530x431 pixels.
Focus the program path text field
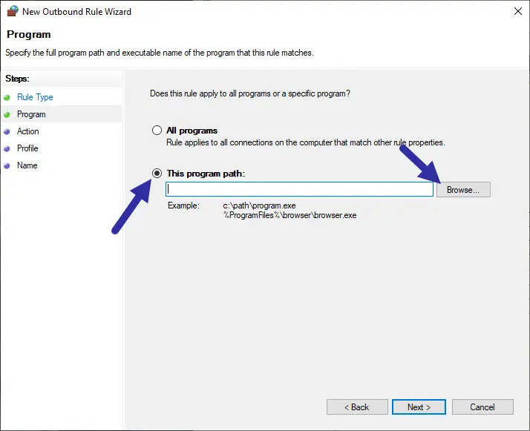coord(299,189)
